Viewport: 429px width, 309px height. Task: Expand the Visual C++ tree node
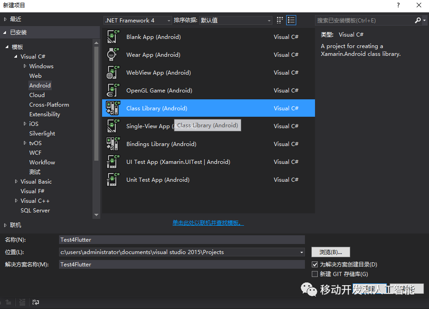click(x=16, y=201)
